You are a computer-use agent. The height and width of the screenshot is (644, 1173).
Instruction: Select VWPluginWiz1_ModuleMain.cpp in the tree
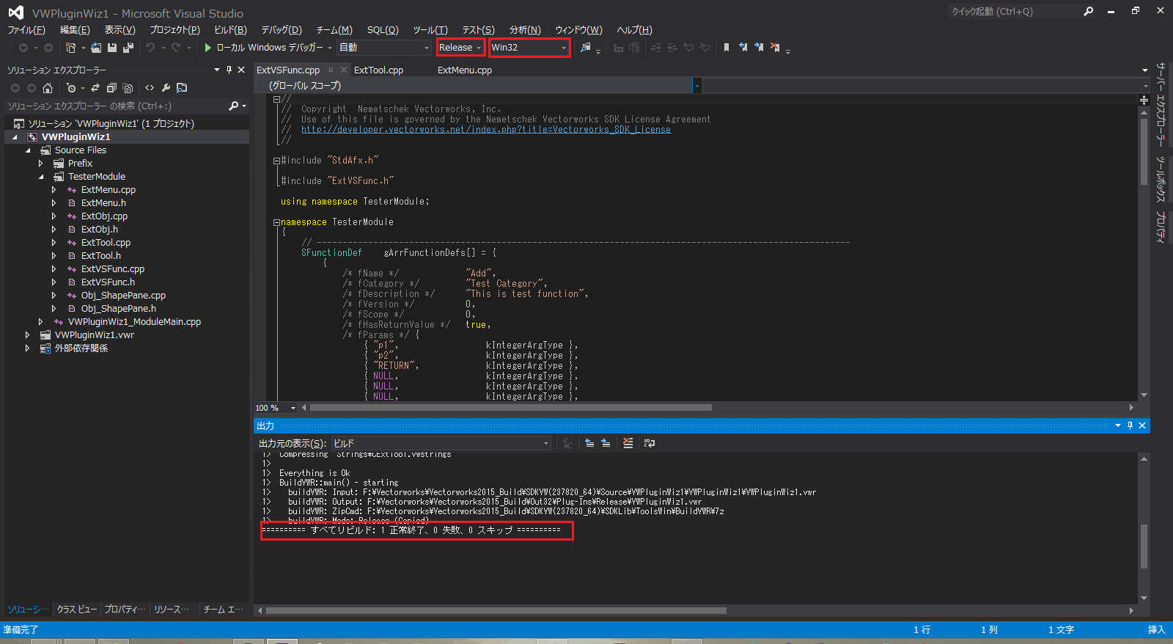(x=135, y=322)
